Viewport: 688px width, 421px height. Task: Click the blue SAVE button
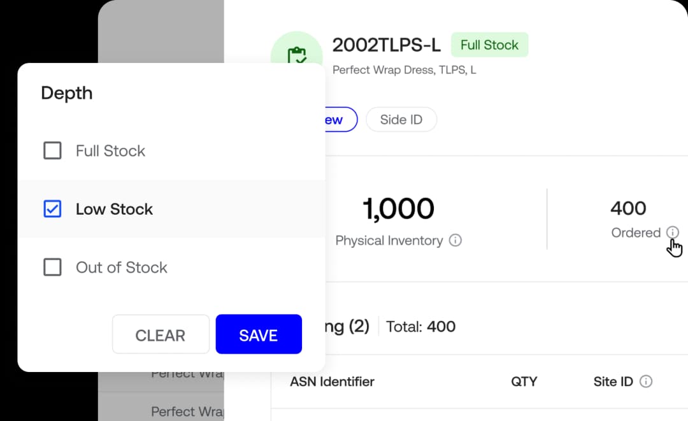pyautogui.click(x=259, y=334)
